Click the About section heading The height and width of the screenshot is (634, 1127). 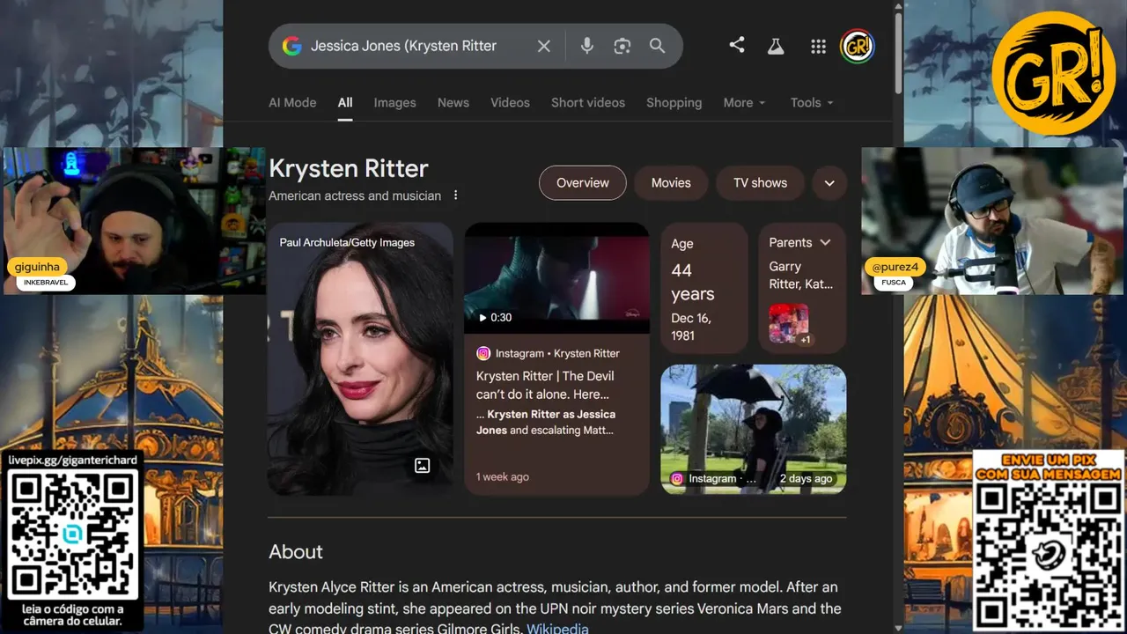tap(296, 552)
